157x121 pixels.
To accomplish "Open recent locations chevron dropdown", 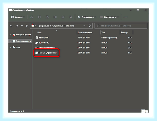I will tap(22, 26).
